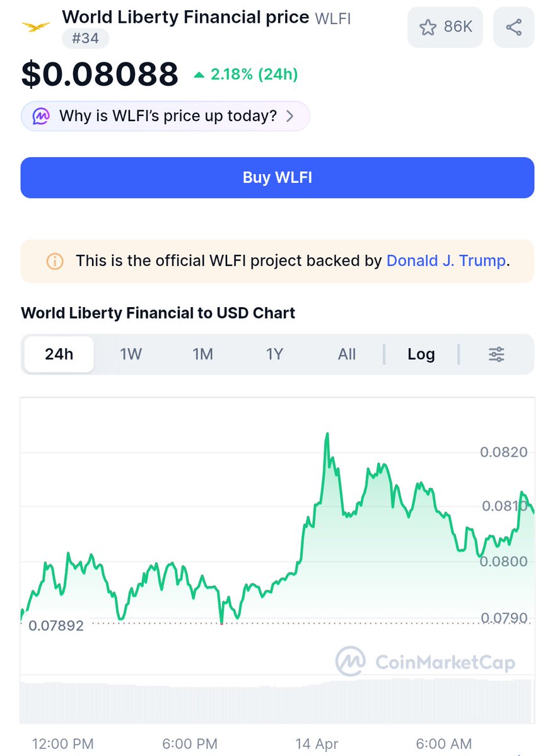This screenshot has height=756, width=555.
Task: Switch to the 1M chart range
Action: [x=202, y=354]
